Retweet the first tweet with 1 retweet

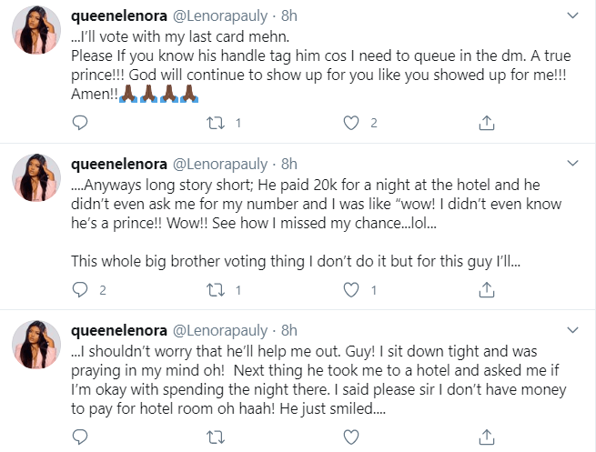point(215,122)
